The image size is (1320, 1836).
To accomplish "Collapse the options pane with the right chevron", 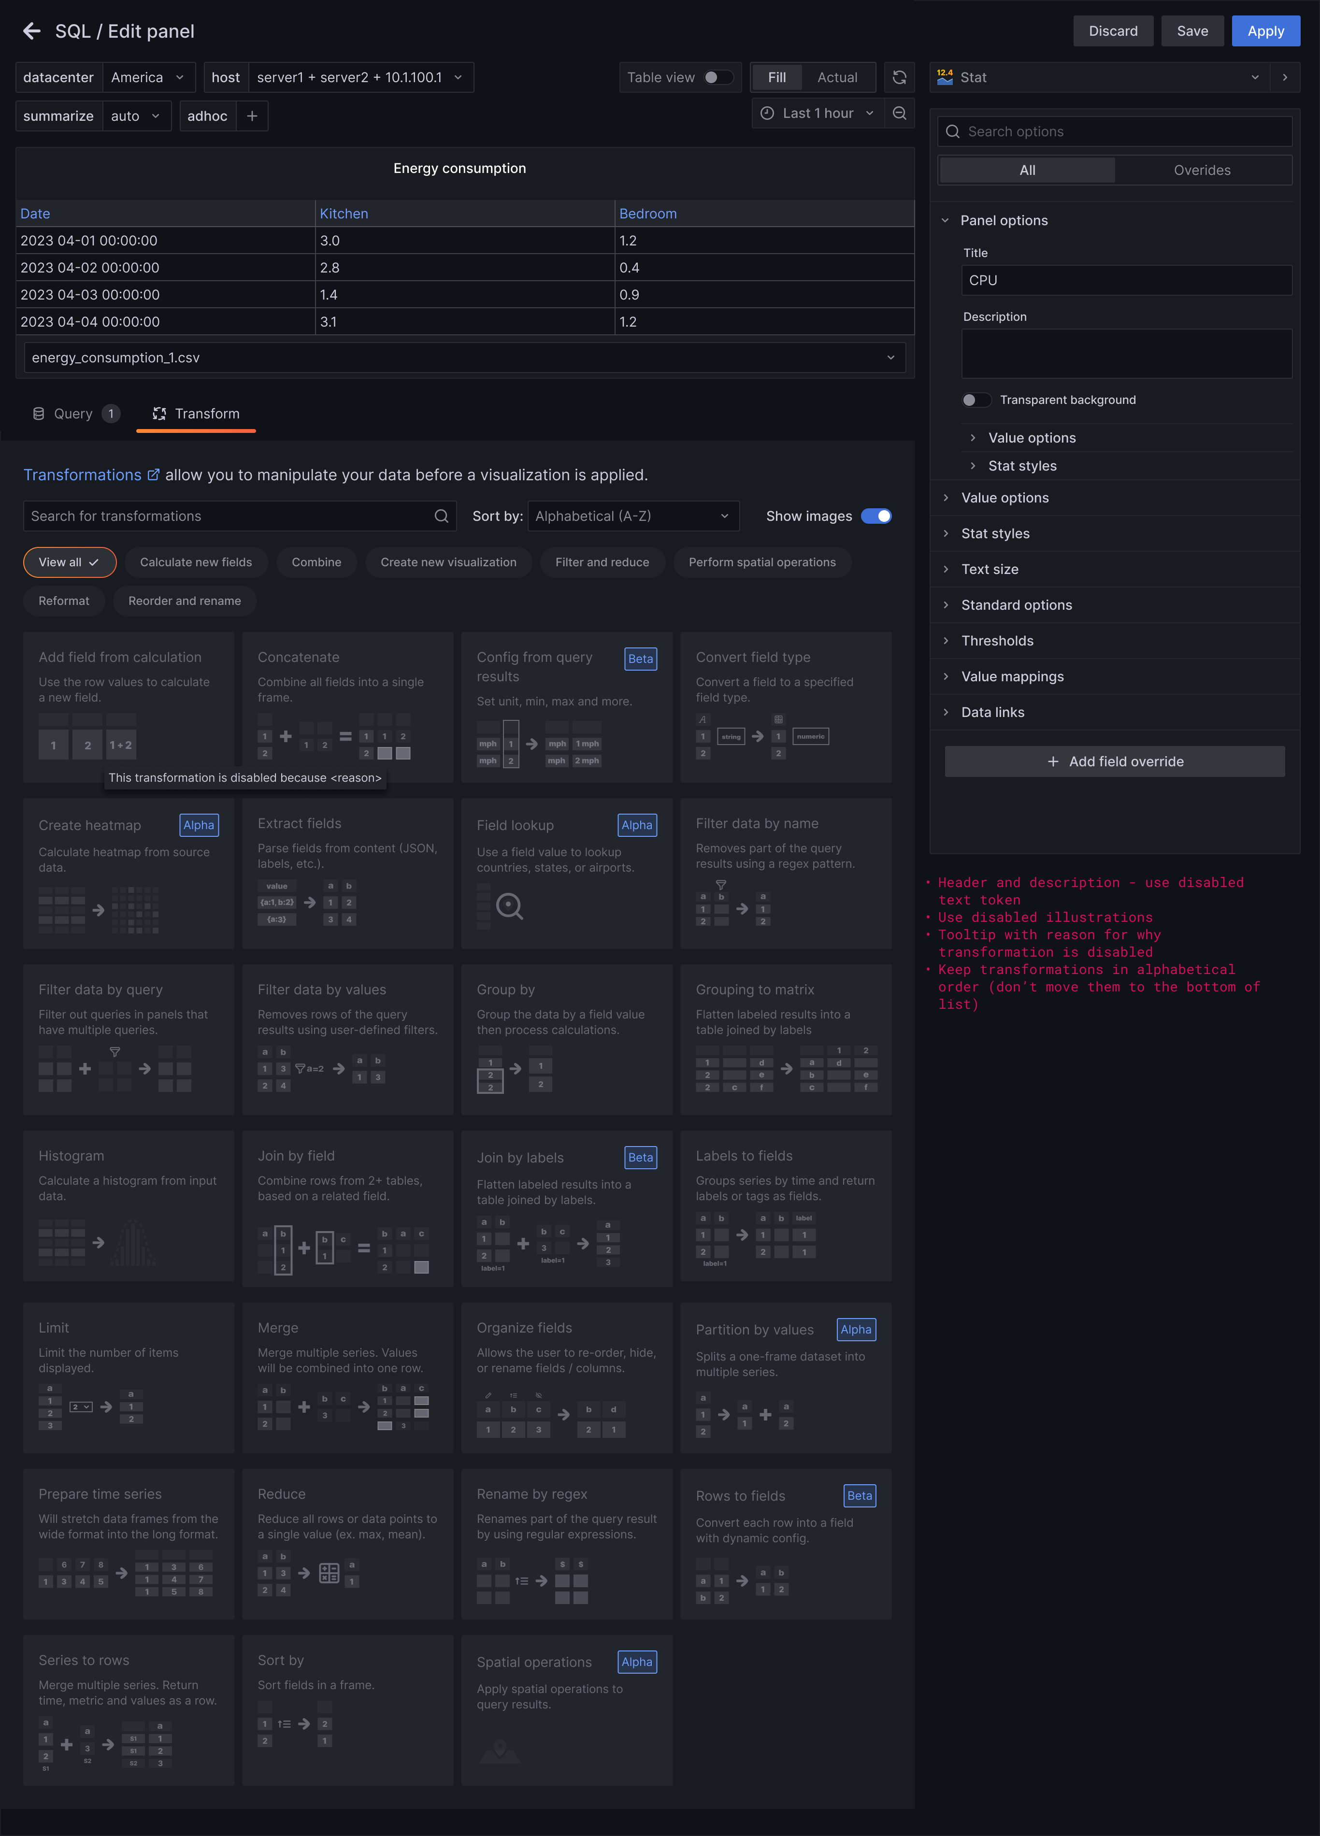I will click(x=1284, y=77).
